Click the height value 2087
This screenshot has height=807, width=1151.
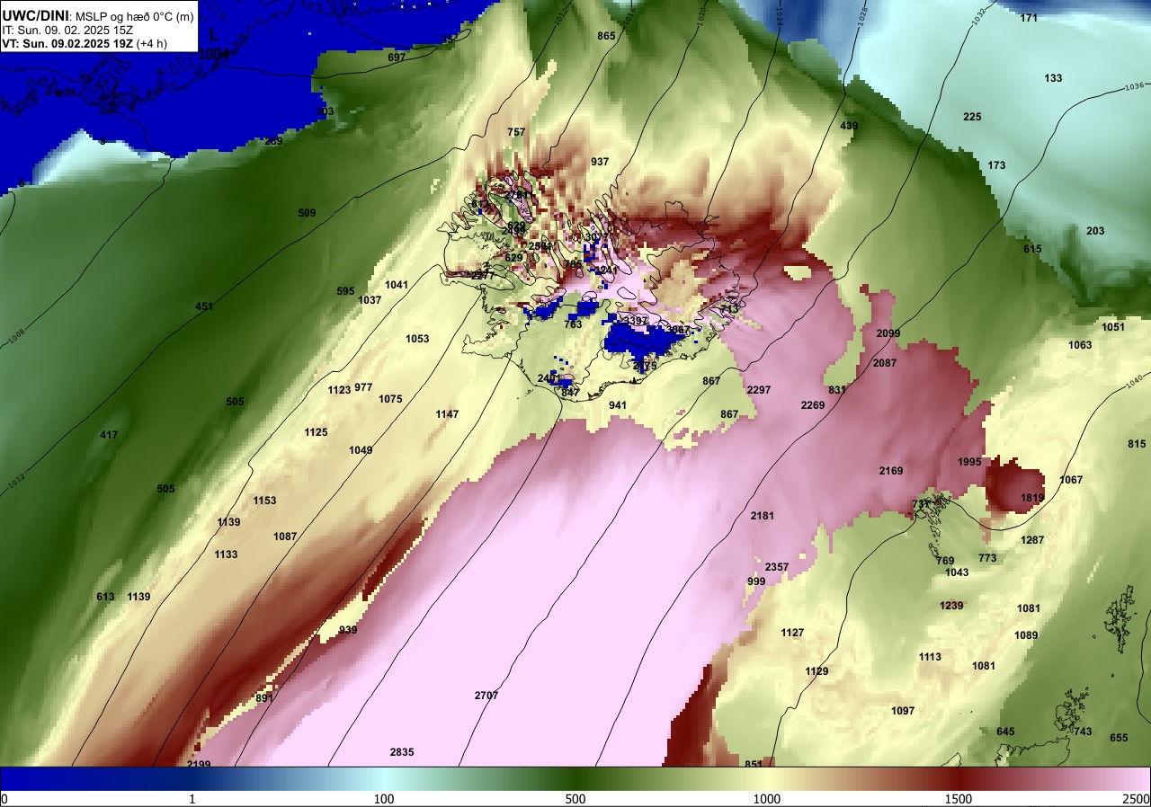coord(885,363)
